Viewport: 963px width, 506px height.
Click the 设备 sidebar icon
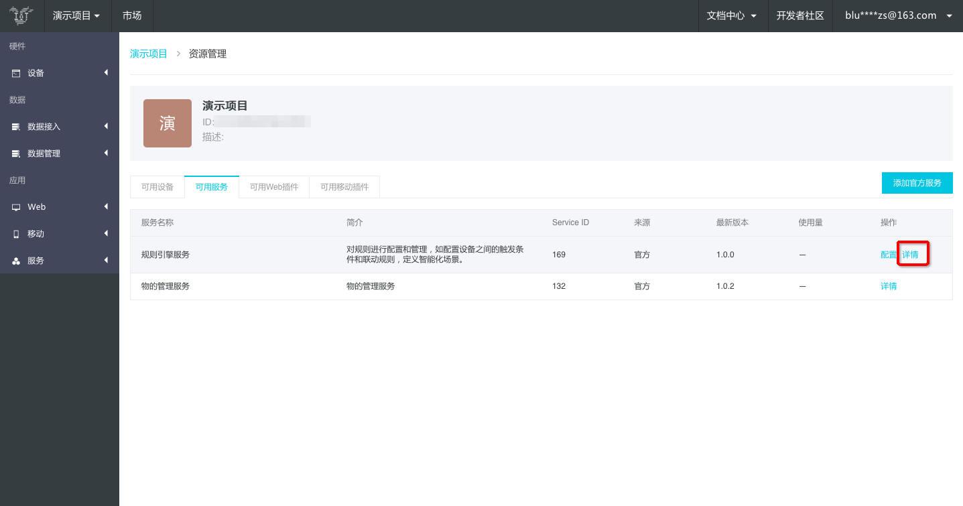point(16,73)
